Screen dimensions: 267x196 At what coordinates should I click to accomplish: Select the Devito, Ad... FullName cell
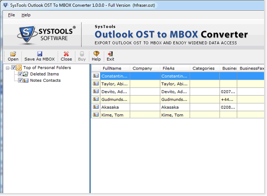point(115,92)
